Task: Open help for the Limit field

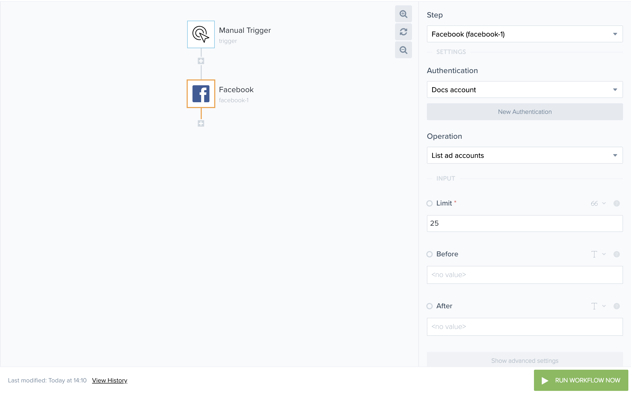Action: click(x=616, y=203)
